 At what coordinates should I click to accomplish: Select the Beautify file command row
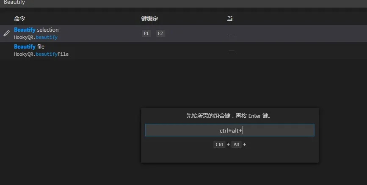[184, 50]
